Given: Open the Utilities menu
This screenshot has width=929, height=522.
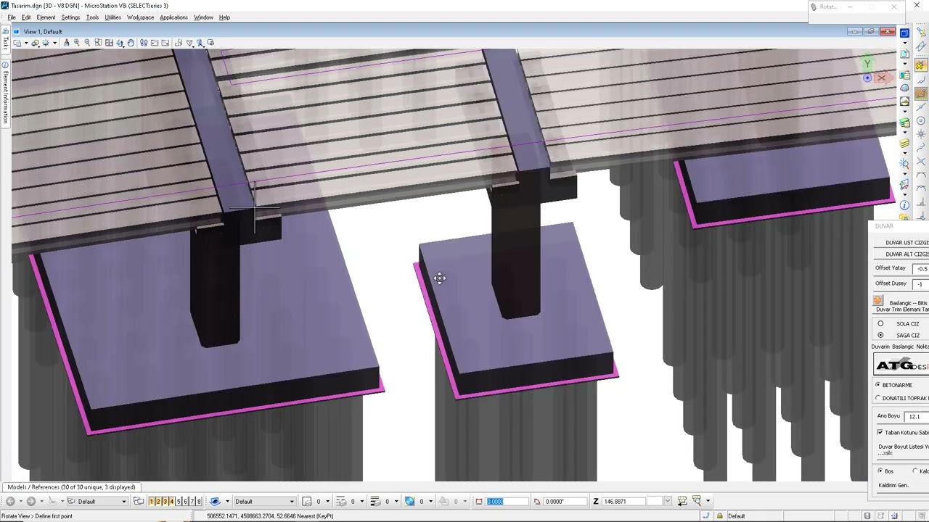Looking at the screenshot, I should tap(112, 17).
